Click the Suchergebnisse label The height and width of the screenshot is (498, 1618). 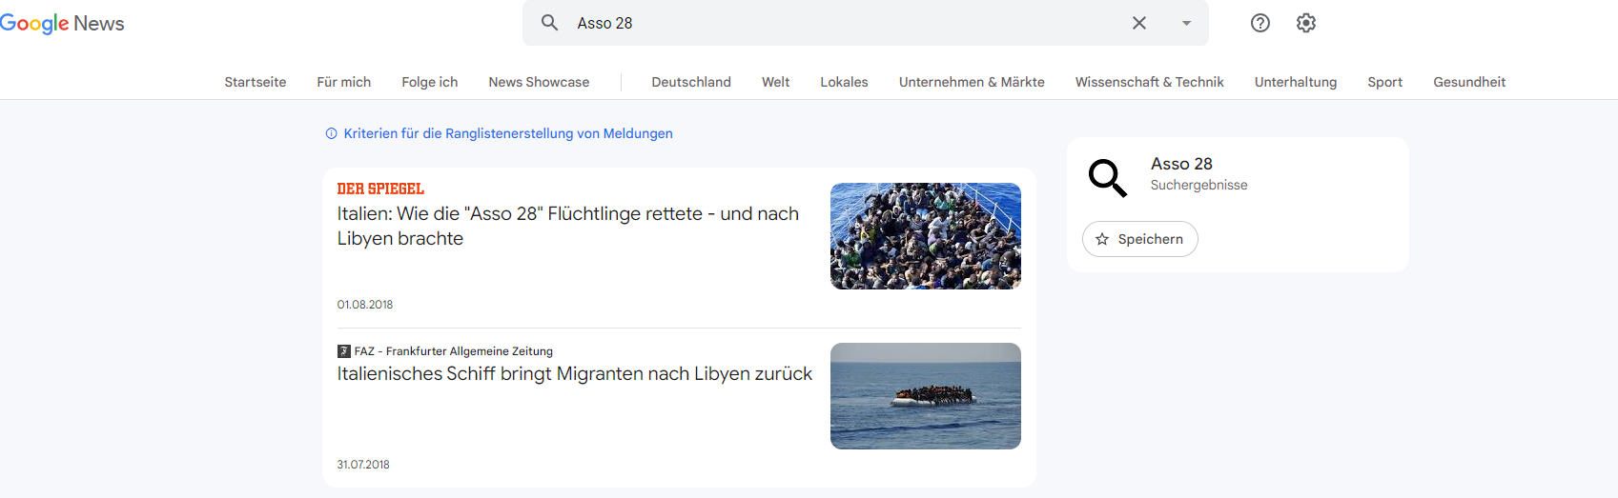(x=1198, y=185)
